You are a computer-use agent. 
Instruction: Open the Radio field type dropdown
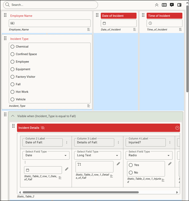tap(149, 155)
